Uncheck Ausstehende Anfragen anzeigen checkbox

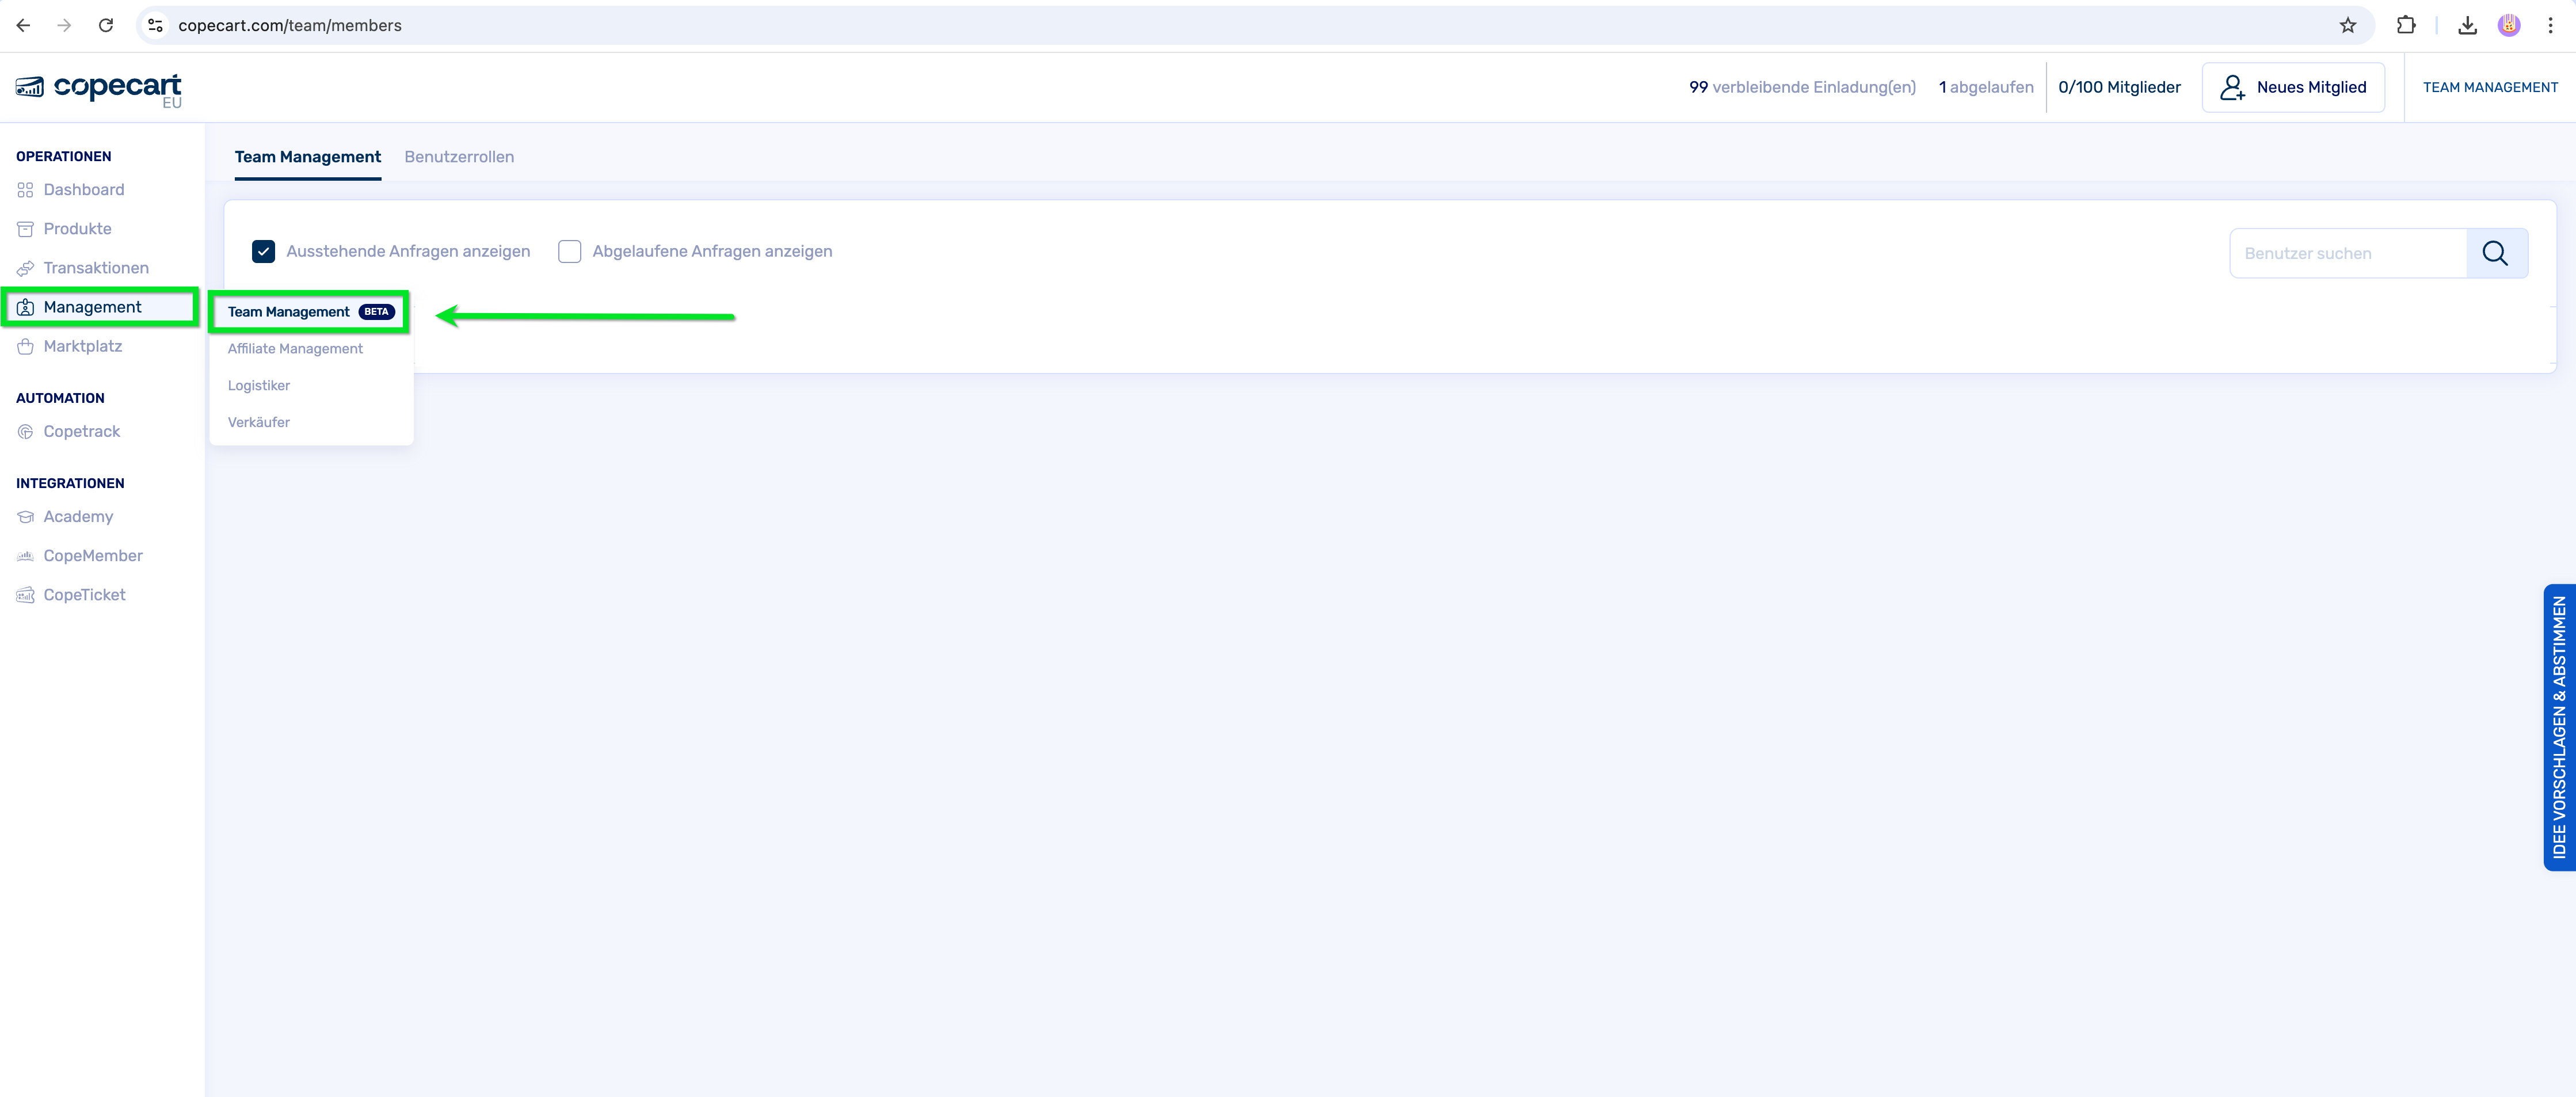263,251
